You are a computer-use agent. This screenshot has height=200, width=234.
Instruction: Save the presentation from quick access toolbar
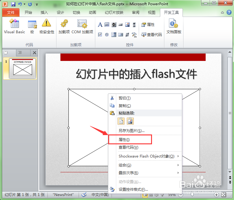(x=13, y=4)
